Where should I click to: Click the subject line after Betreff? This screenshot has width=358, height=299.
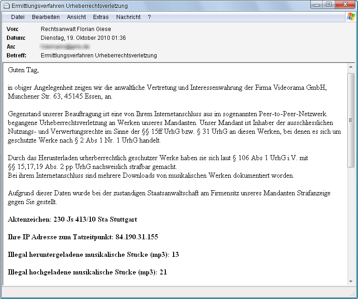[99, 56]
